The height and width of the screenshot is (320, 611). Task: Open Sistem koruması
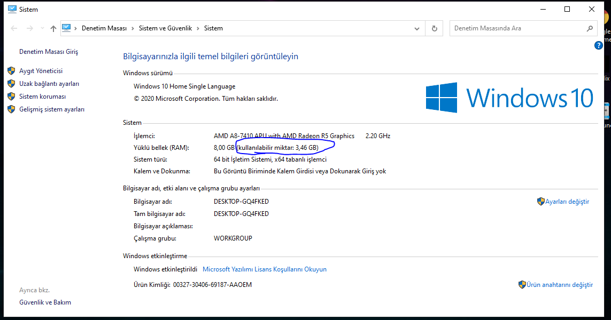pyautogui.click(x=42, y=97)
